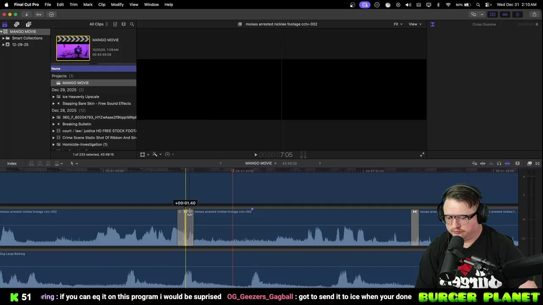Open the Trim menu
This screenshot has width=543, height=305.
click(73, 5)
